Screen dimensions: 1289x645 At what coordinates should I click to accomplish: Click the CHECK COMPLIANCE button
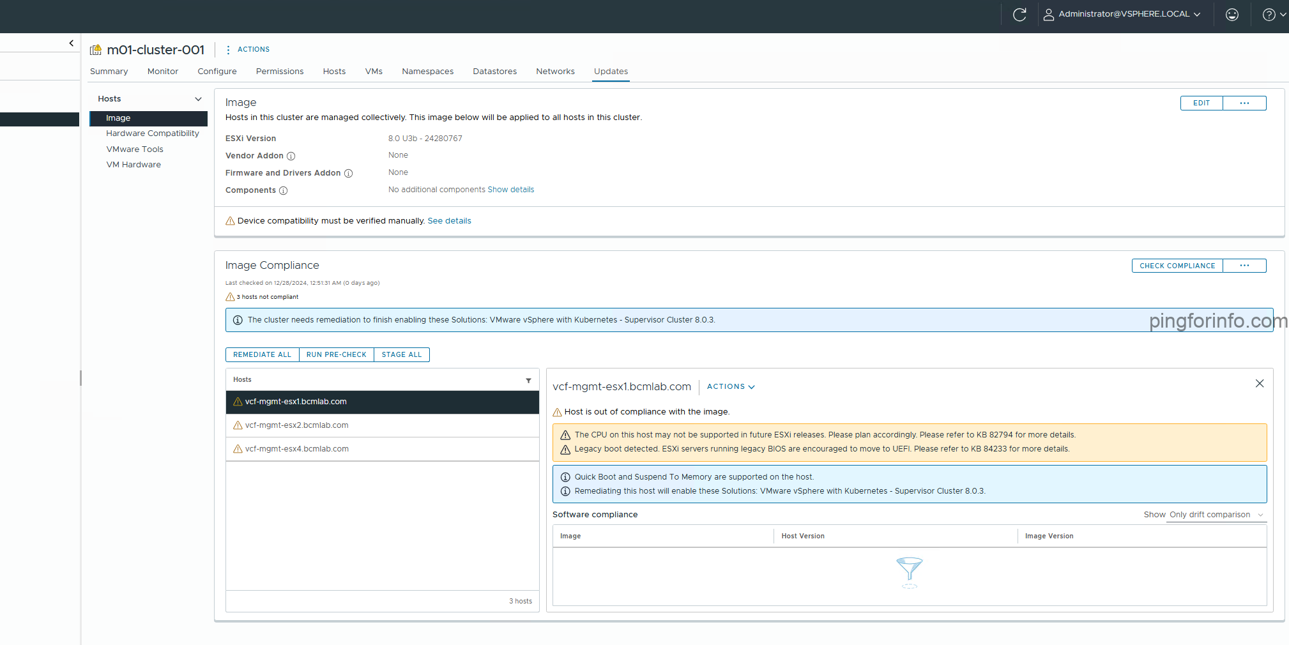coord(1177,266)
